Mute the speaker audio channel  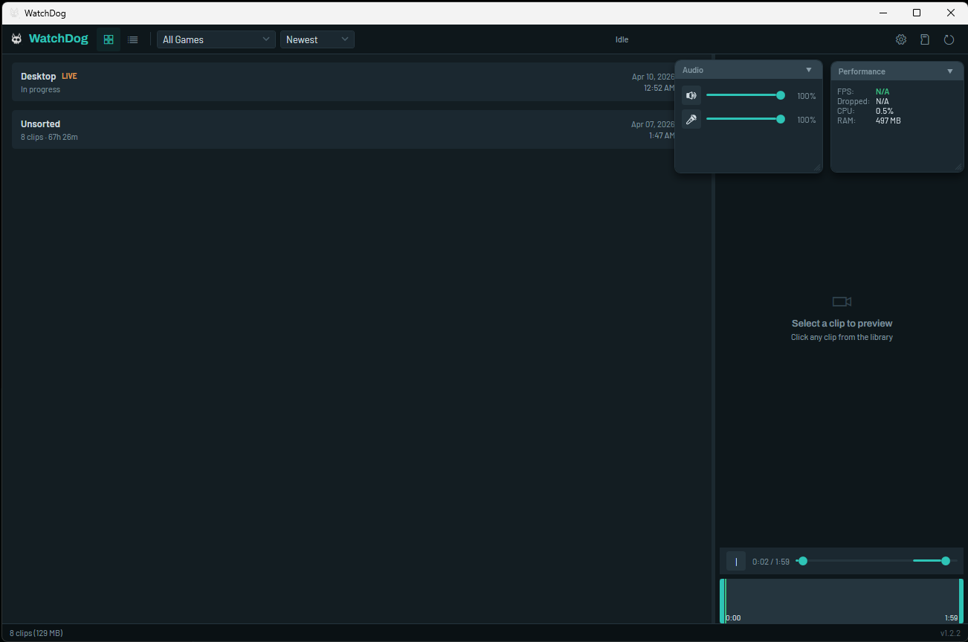[x=691, y=95]
